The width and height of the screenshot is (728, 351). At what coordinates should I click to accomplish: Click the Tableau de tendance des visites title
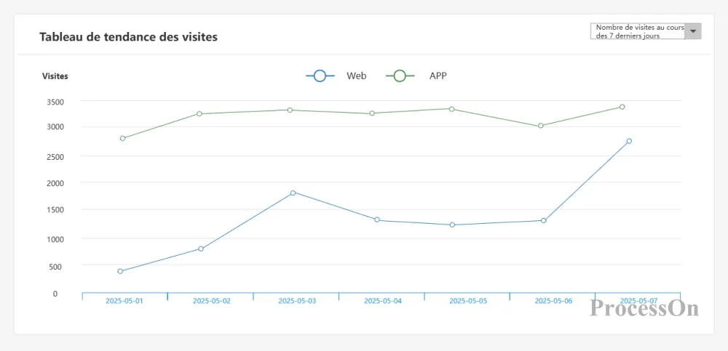[x=128, y=36]
